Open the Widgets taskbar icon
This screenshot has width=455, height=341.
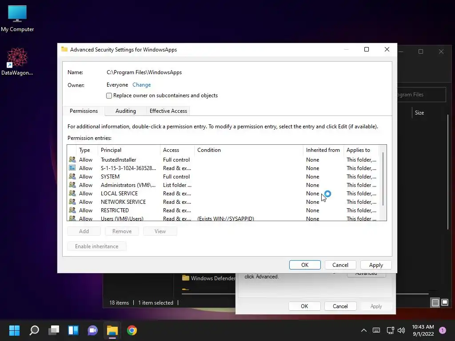click(x=73, y=330)
